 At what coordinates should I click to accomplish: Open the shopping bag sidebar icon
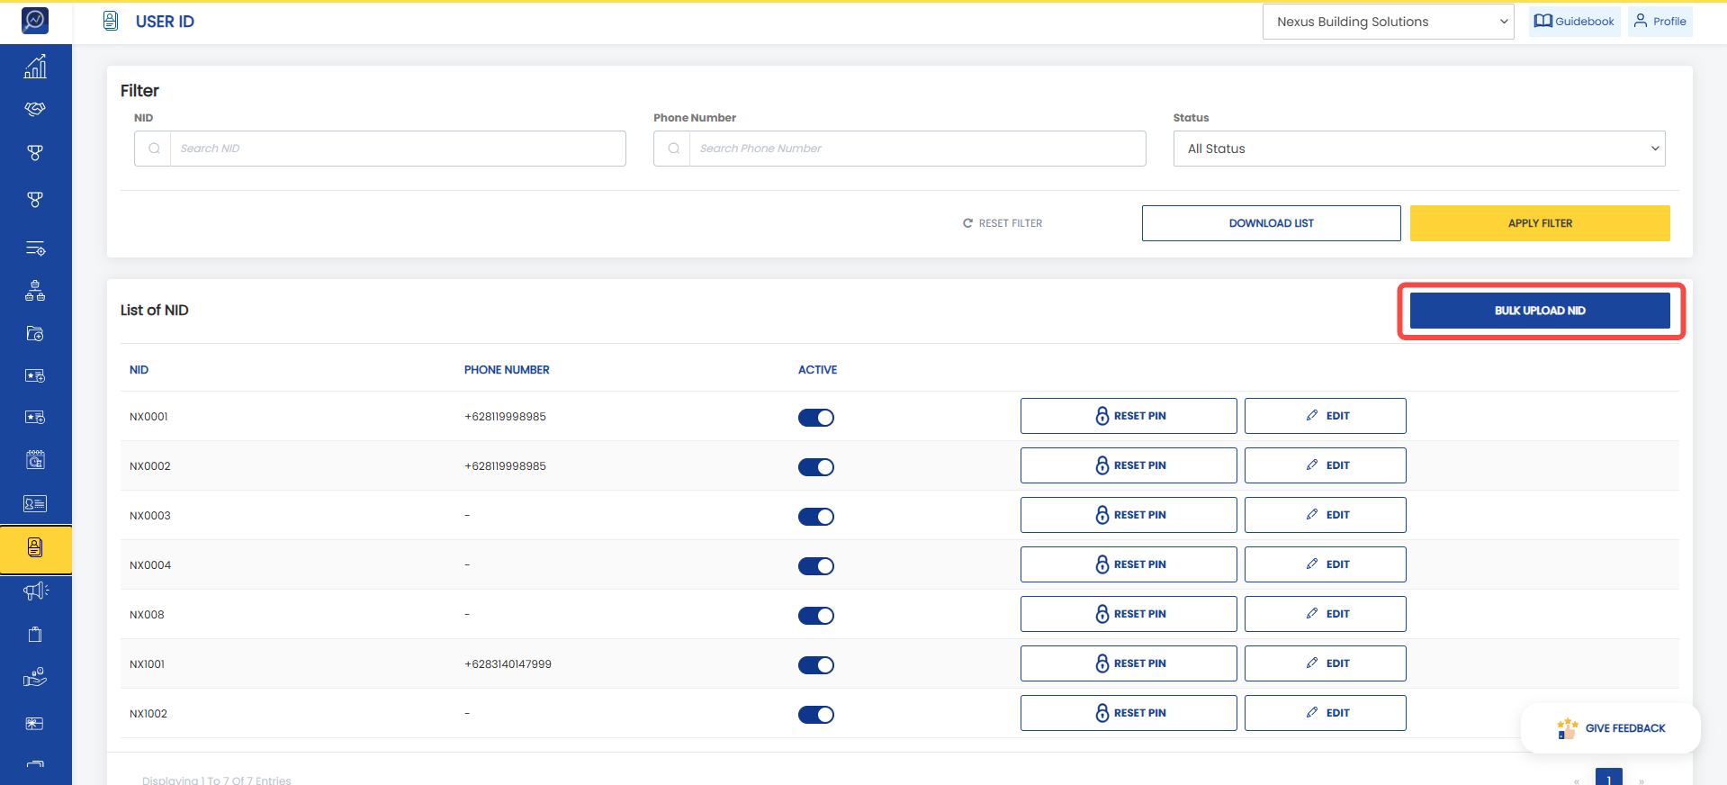tap(35, 635)
